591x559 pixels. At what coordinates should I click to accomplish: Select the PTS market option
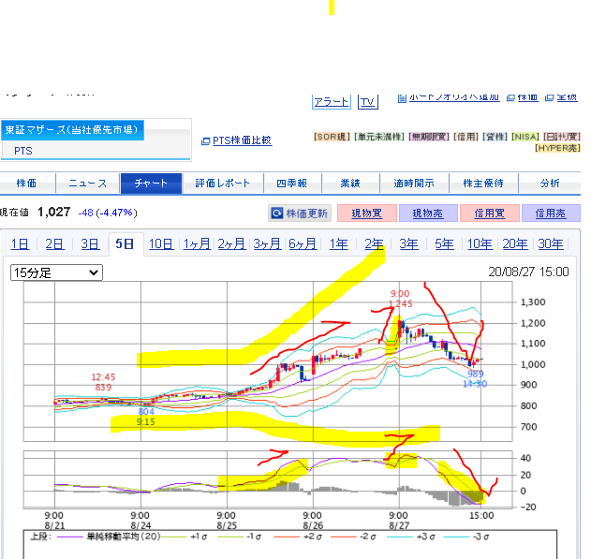click(x=23, y=150)
